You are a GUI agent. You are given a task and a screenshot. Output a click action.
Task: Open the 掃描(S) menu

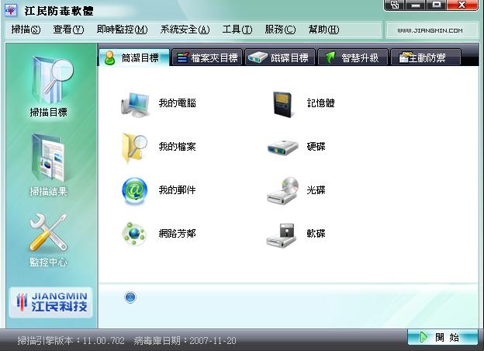point(26,30)
